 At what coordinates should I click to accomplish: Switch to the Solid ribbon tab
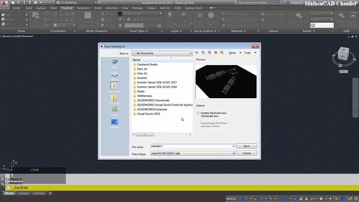[x=29, y=8]
